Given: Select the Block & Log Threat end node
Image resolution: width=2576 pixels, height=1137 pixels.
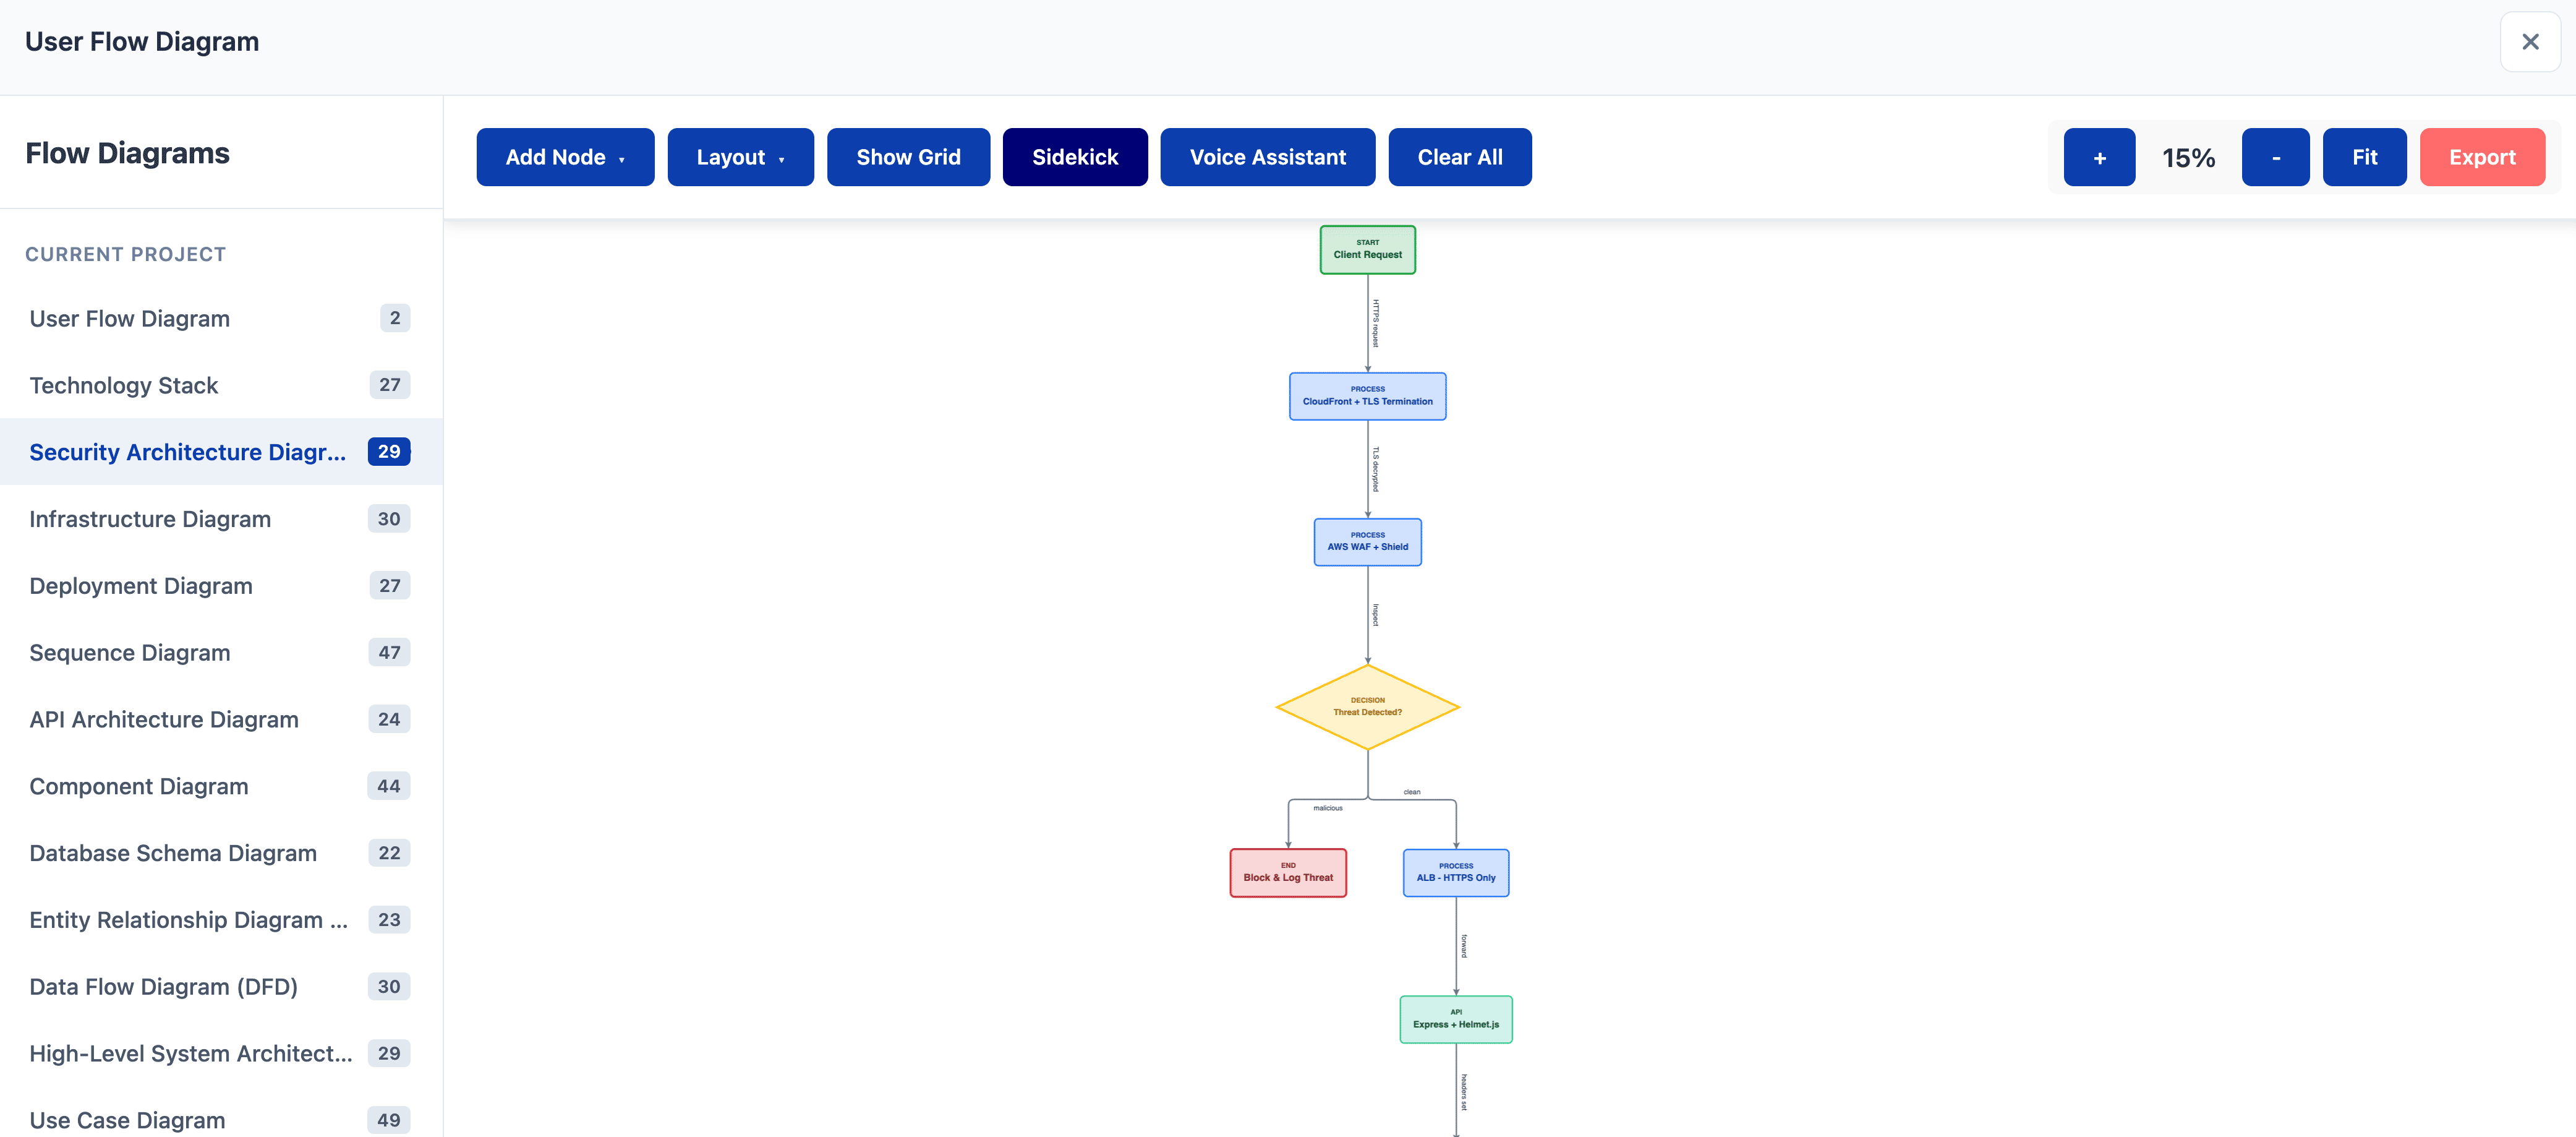Looking at the screenshot, I should (x=1288, y=873).
